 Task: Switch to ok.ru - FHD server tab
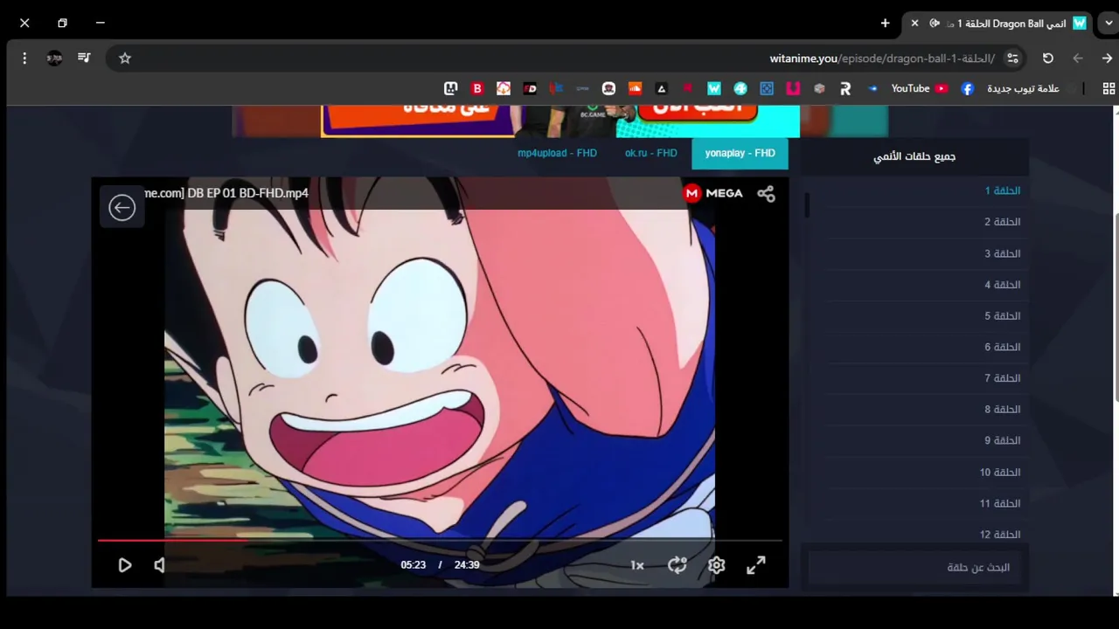650,153
